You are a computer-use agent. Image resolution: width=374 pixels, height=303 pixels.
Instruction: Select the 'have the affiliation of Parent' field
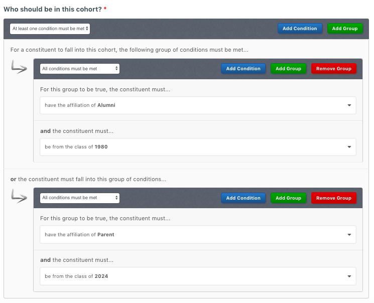tap(198, 235)
